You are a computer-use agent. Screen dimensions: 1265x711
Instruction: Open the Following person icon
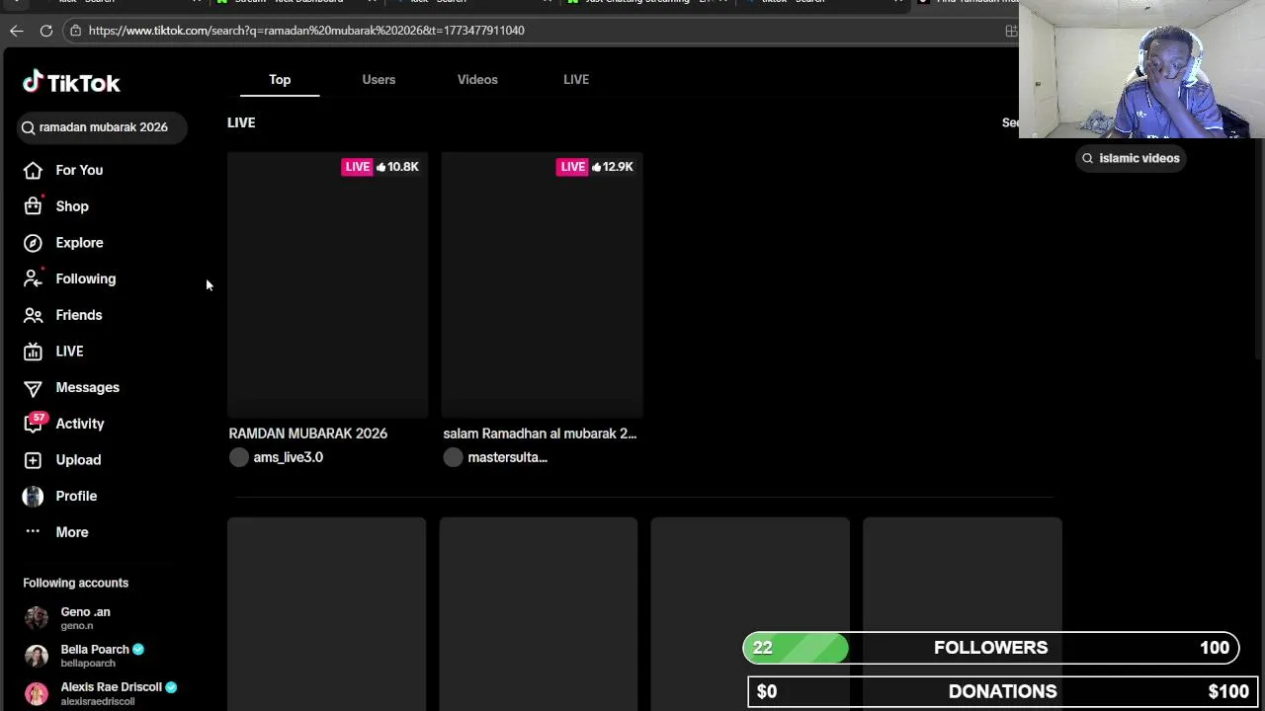[x=33, y=278]
